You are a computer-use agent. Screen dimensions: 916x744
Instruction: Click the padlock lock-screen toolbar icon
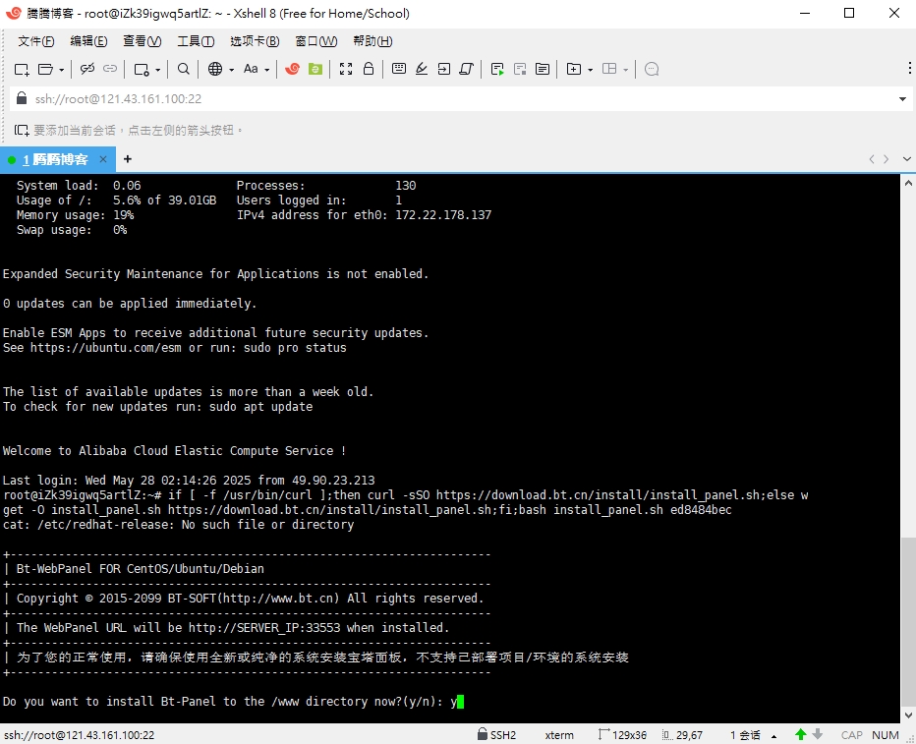(x=369, y=69)
